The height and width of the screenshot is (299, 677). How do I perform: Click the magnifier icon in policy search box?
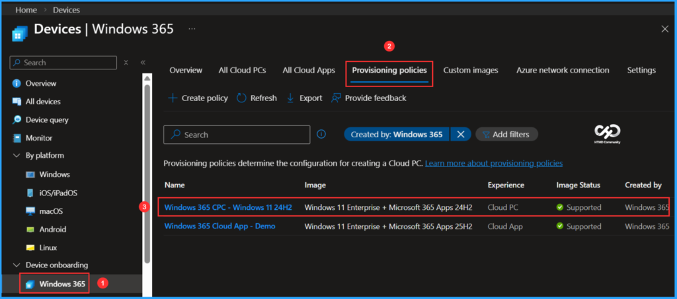(175, 135)
